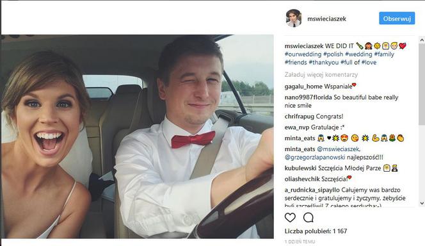Open the kubulewski commenter profile

300,168
